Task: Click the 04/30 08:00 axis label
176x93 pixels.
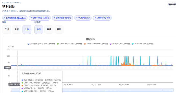Action: [x=68, y=85]
